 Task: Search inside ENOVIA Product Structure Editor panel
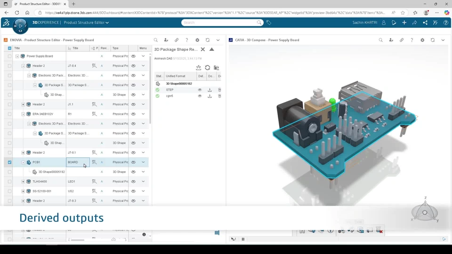[x=156, y=40]
